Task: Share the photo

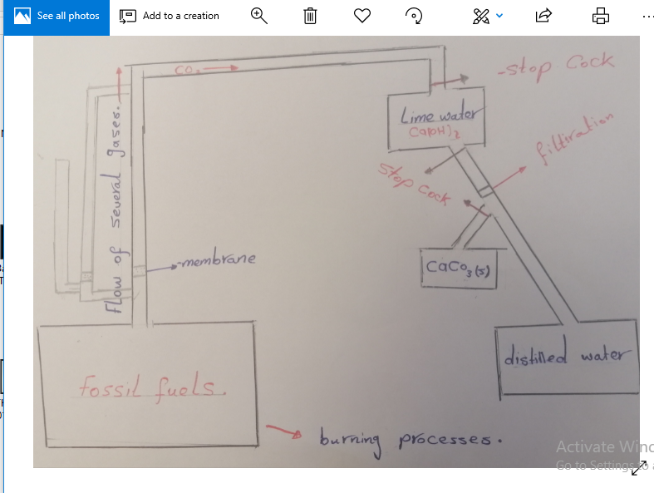Action: [x=543, y=17]
